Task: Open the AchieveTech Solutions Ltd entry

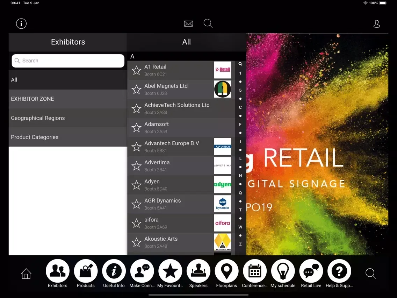Action: point(181,108)
